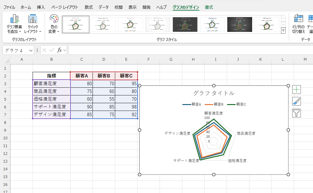Click the green plus chart elements button
Screen dimensions: 313x193
click(x=297, y=90)
